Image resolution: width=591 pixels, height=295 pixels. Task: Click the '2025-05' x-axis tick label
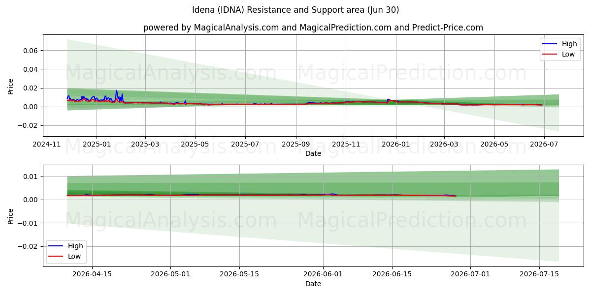pos(195,144)
